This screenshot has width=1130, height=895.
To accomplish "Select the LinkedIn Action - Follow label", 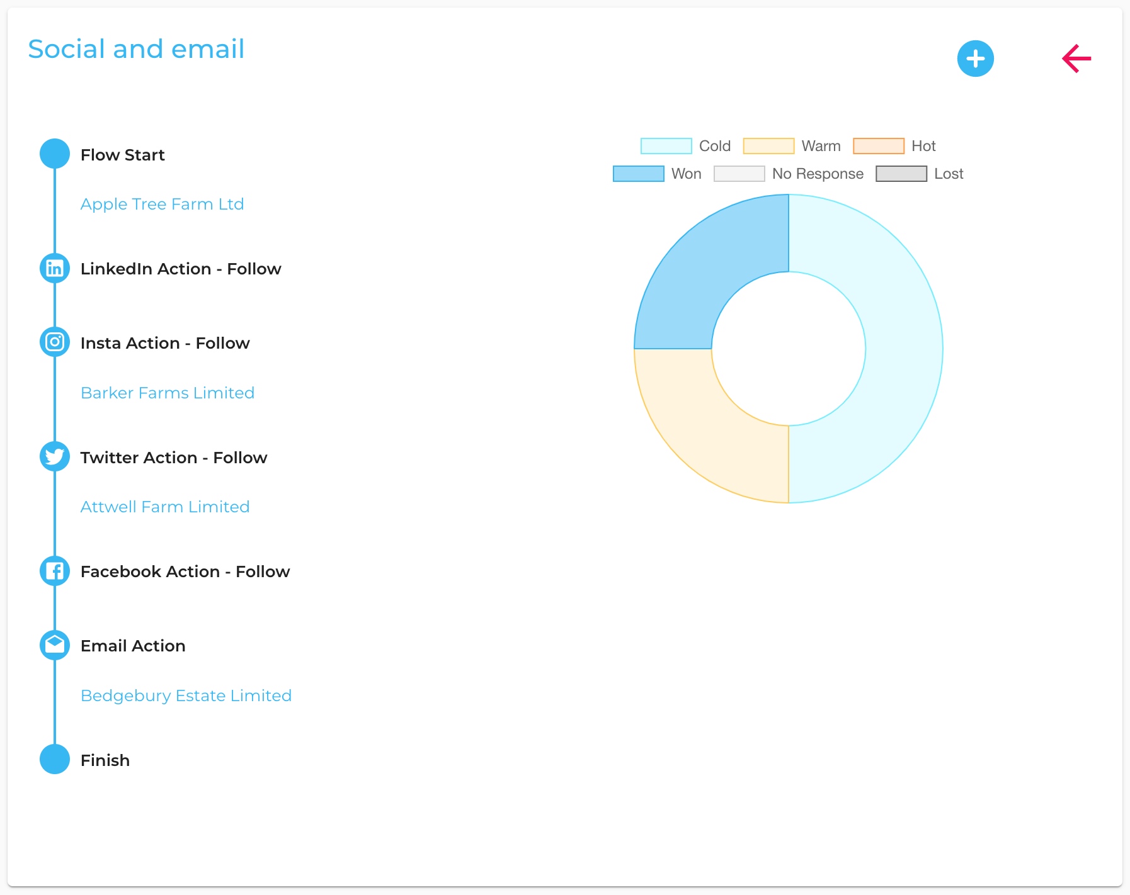I will click(x=181, y=269).
